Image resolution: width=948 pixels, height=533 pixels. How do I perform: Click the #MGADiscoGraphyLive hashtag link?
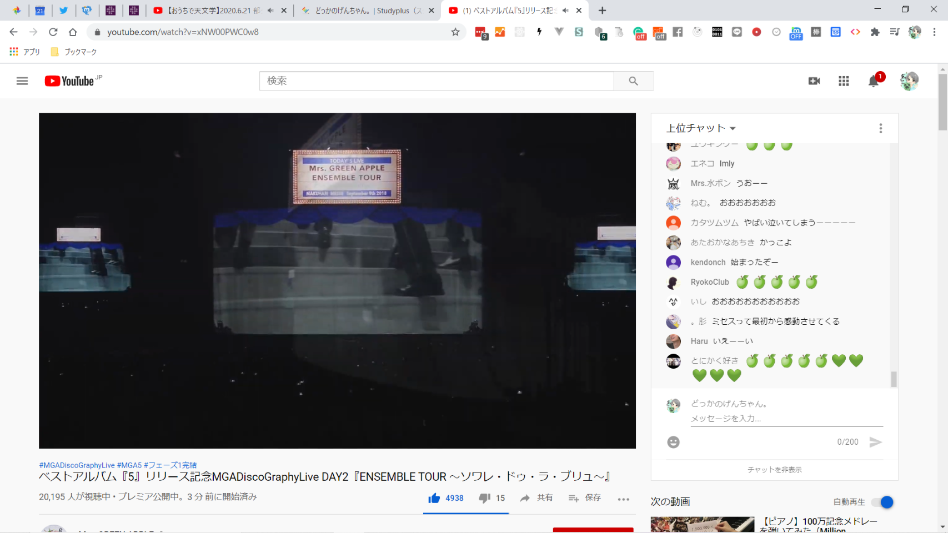(77, 465)
